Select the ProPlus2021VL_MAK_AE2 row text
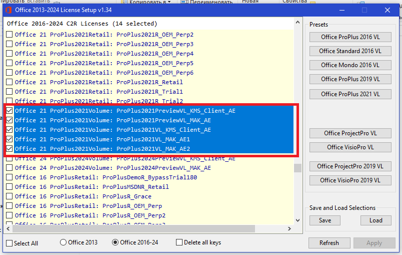402x255 pixels. [x=102, y=149]
